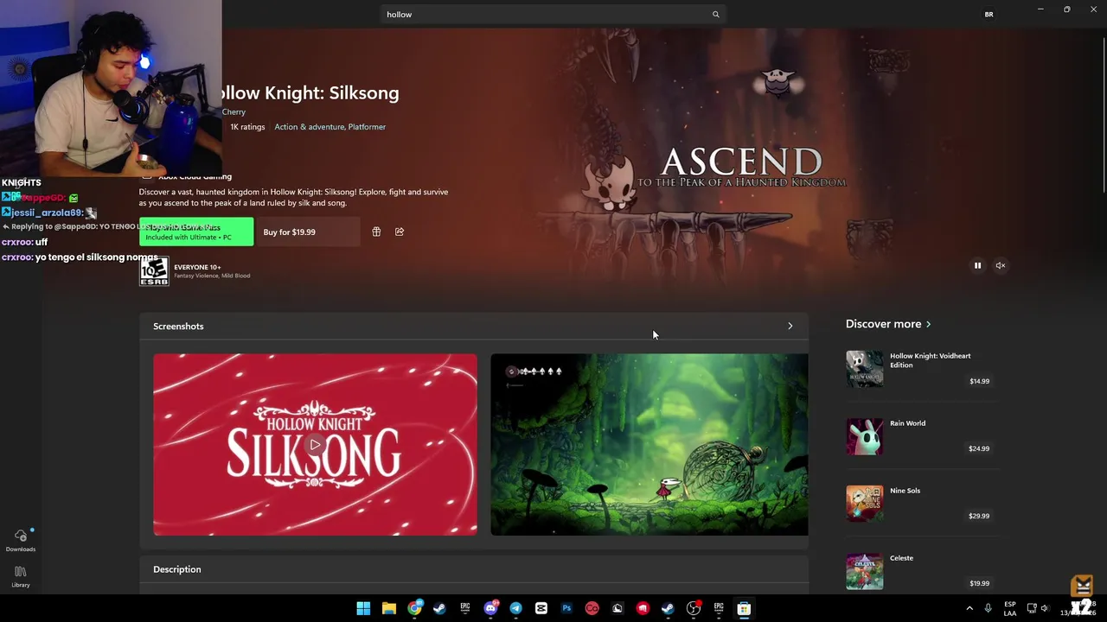Open Library in the sidebar
Image resolution: width=1107 pixels, height=622 pixels.
[x=21, y=577]
